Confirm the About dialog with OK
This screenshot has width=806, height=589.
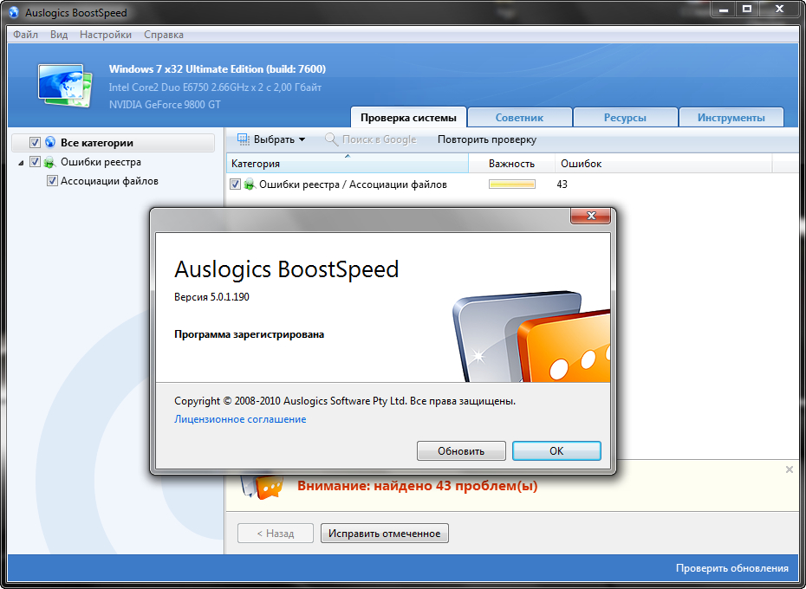pyautogui.click(x=556, y=450)
